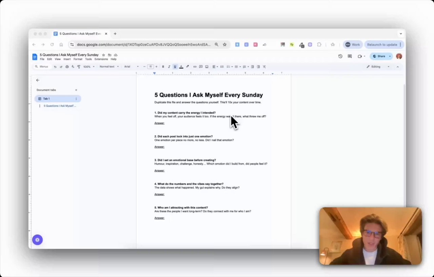434x277 pixels.
Task: Click the Work profile button
Action: (353, 44)
